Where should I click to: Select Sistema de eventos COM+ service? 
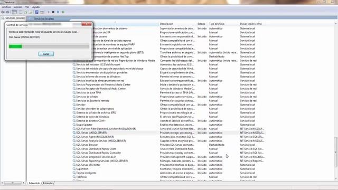point(91,121)
